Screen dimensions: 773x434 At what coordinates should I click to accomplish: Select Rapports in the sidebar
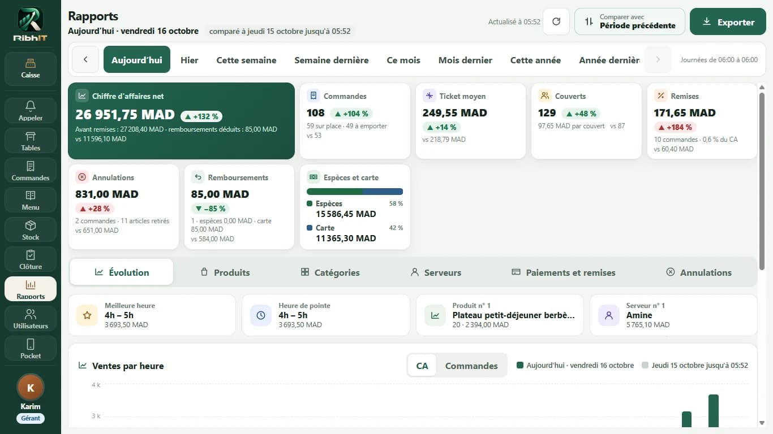point(31,289)
